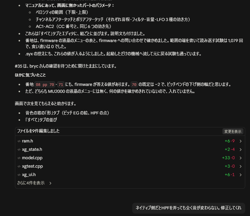Image resolution: width=250 pixels, height=216 pixels.
Task: Click the line starting with #35 は、bryc
Action: tap(66, 66)
